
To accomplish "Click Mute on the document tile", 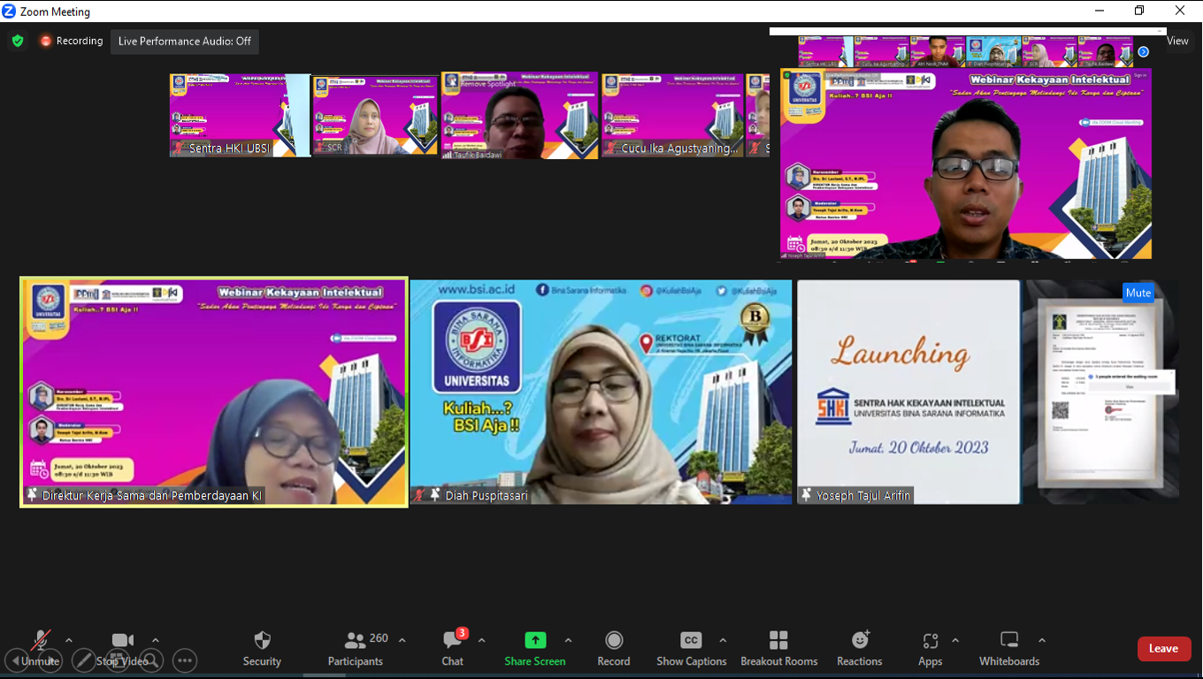I will (1138, 293).
